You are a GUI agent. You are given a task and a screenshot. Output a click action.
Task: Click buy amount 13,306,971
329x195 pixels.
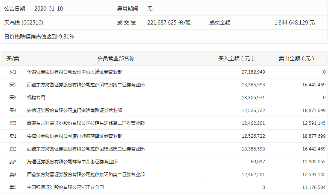click(253, 97)
